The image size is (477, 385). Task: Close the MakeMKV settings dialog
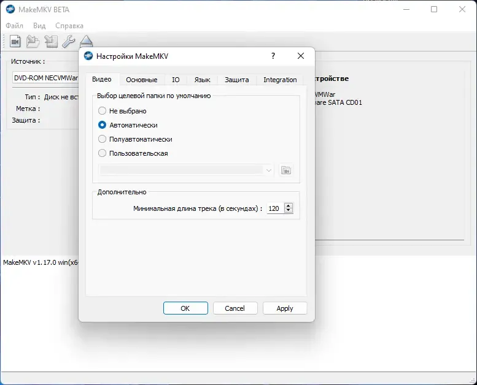(x=301, y=56)
